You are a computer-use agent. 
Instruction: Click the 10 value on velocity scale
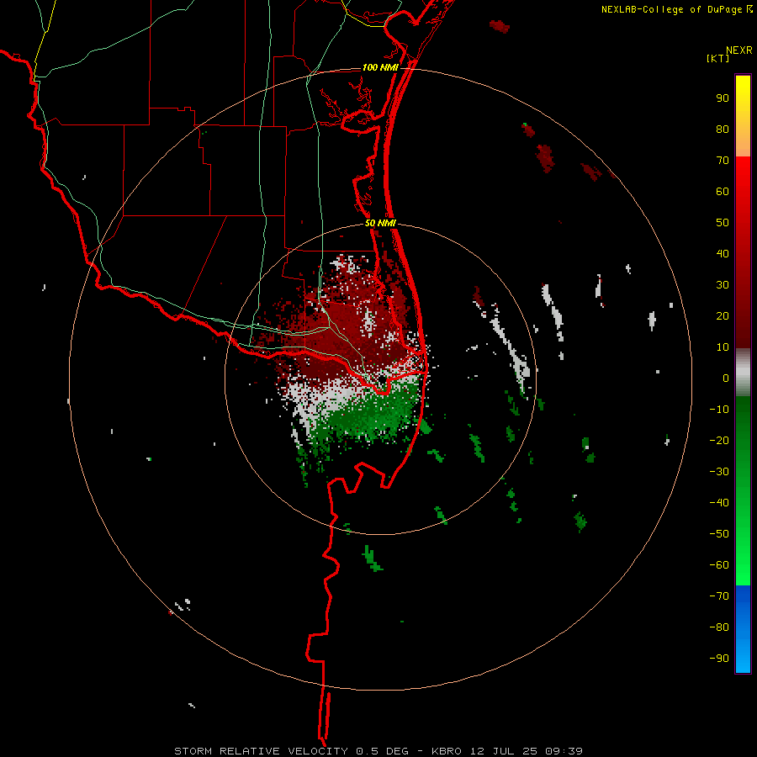[x=723, y=347]
